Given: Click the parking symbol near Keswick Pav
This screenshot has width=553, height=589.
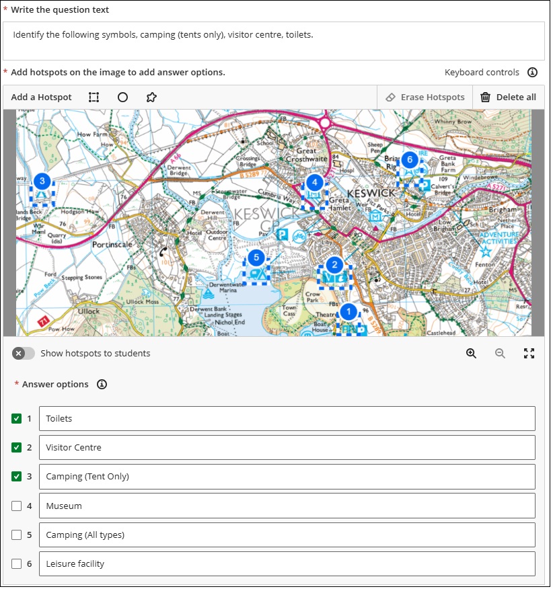Looking at the screenshot, I should (x=282, y=235).
